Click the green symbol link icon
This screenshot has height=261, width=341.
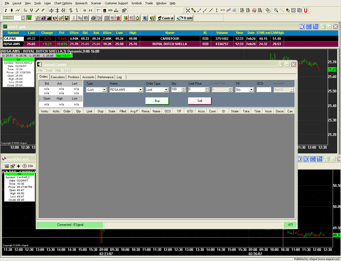pos(29,18)
